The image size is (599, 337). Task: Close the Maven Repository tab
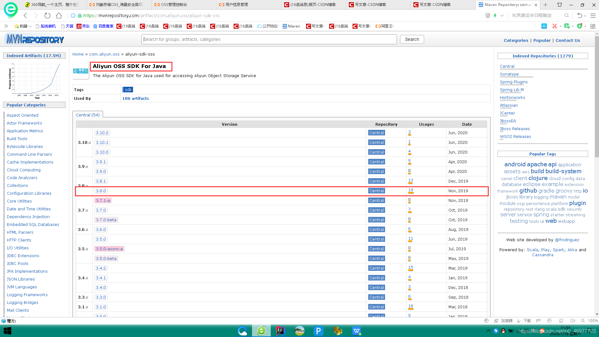[536, 5]
